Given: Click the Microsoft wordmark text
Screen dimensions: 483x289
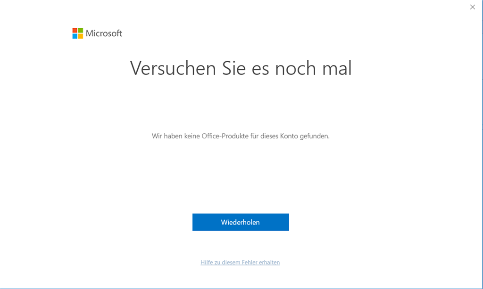Looking at the screenshot, I should [x=104, y=33].
